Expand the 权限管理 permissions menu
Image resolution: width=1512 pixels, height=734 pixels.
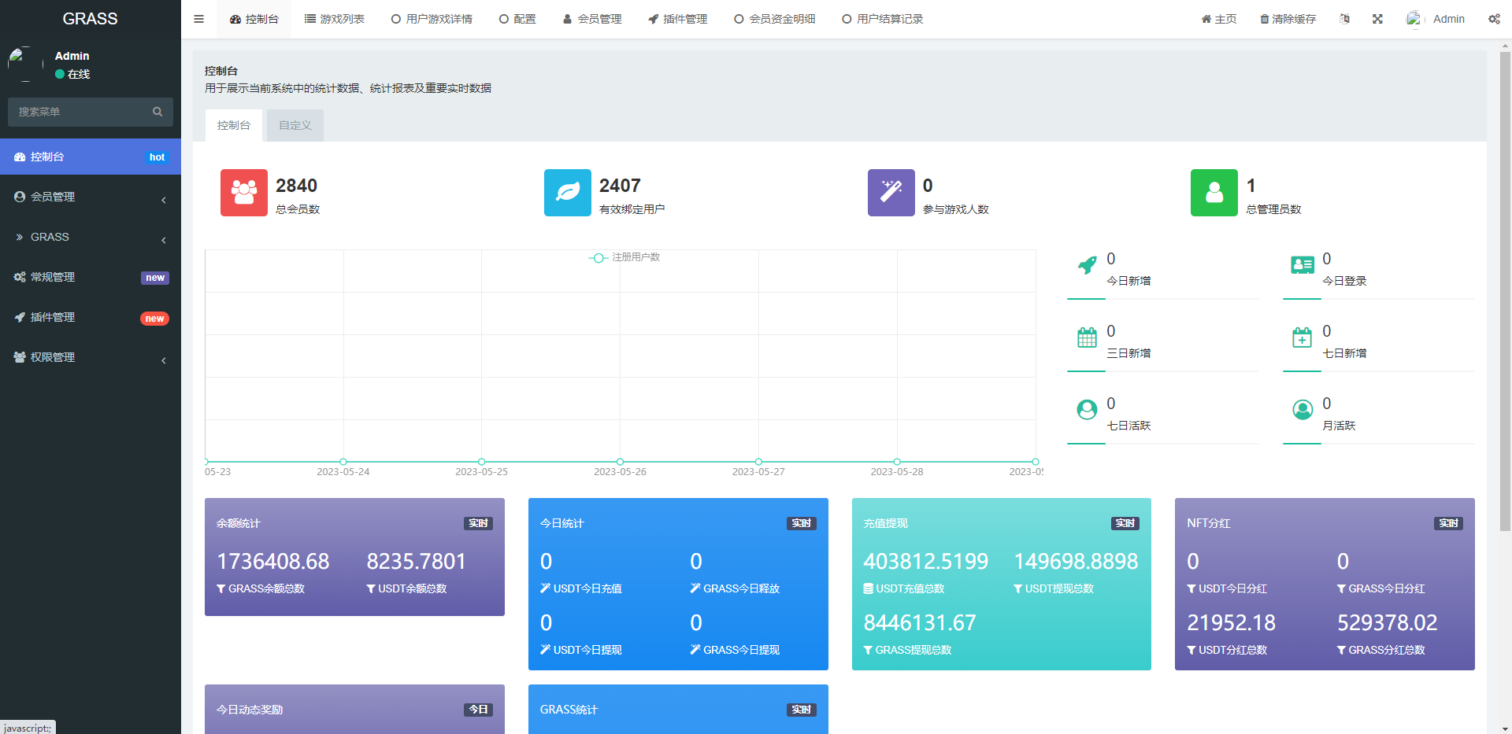click(53, 356)
